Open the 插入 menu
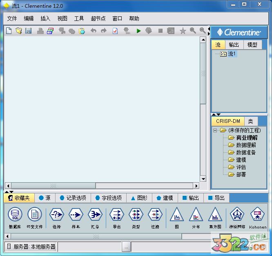The width and height of the screenshot is (272, 256). coord(45,18)
